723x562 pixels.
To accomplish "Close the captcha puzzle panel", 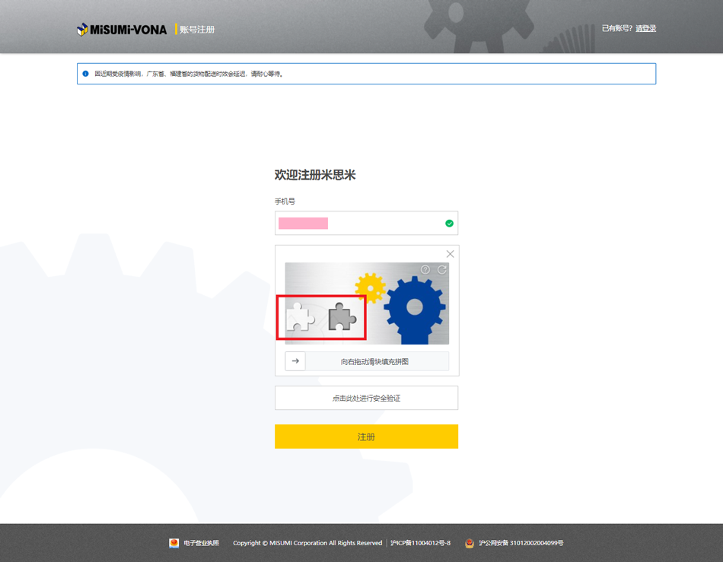I will (x=450, y=254).
